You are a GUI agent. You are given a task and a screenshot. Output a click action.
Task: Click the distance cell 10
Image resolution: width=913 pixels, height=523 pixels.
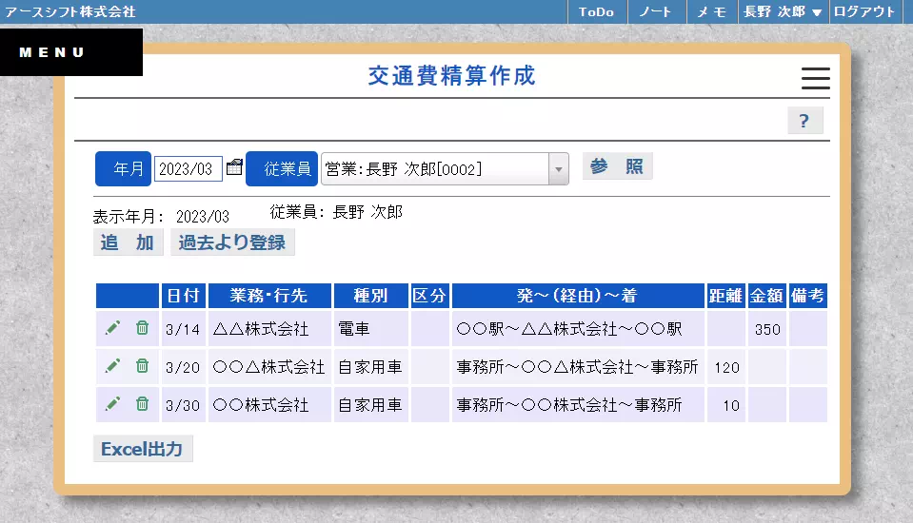(726, 405)
